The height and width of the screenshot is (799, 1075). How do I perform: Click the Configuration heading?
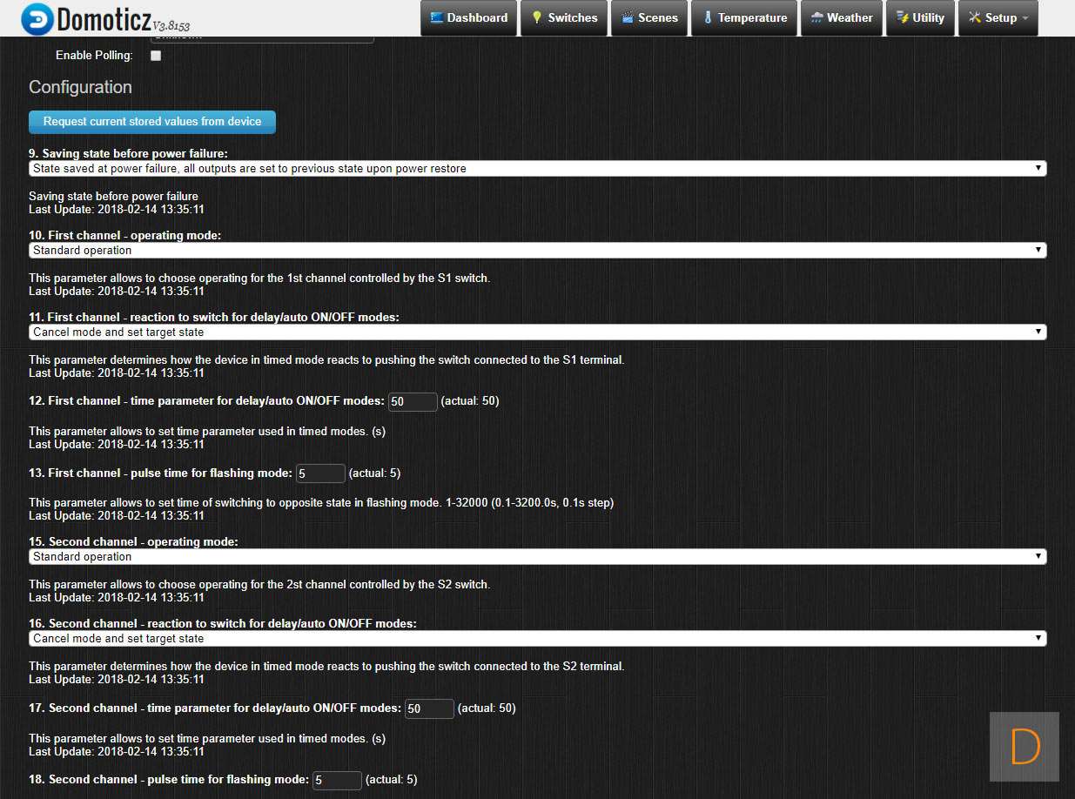click(x=80, y=87)
